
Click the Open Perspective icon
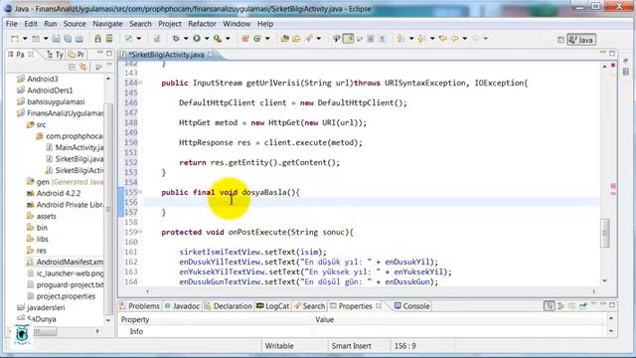[x=560, y=40]
